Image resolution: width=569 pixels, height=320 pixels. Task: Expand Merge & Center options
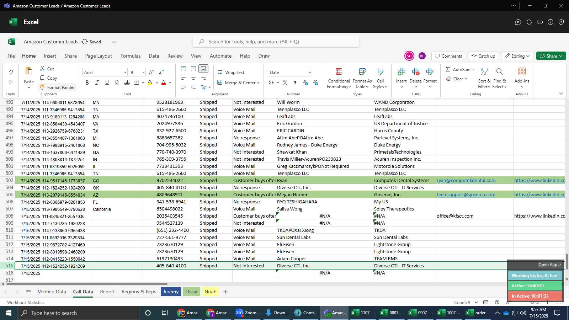pyautogui.click(x=258, y=82)
